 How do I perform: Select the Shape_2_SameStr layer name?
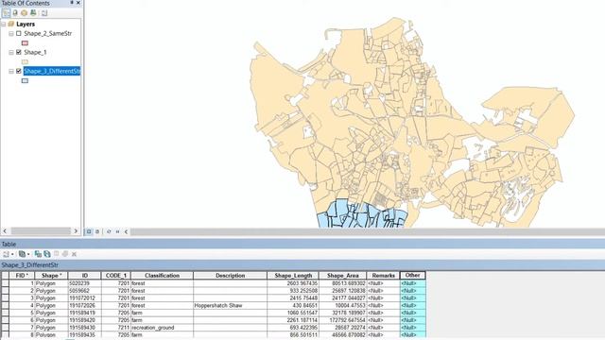(x=48, y=34)
